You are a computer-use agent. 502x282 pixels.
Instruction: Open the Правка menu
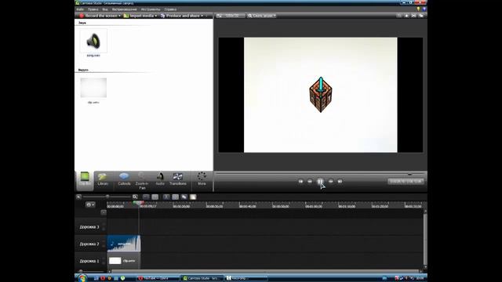tap(93, 9)
